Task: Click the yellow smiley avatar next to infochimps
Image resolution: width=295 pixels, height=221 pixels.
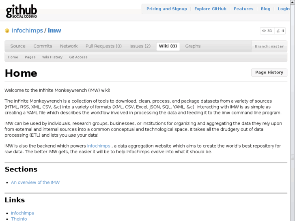Action: tap(7, 31)
